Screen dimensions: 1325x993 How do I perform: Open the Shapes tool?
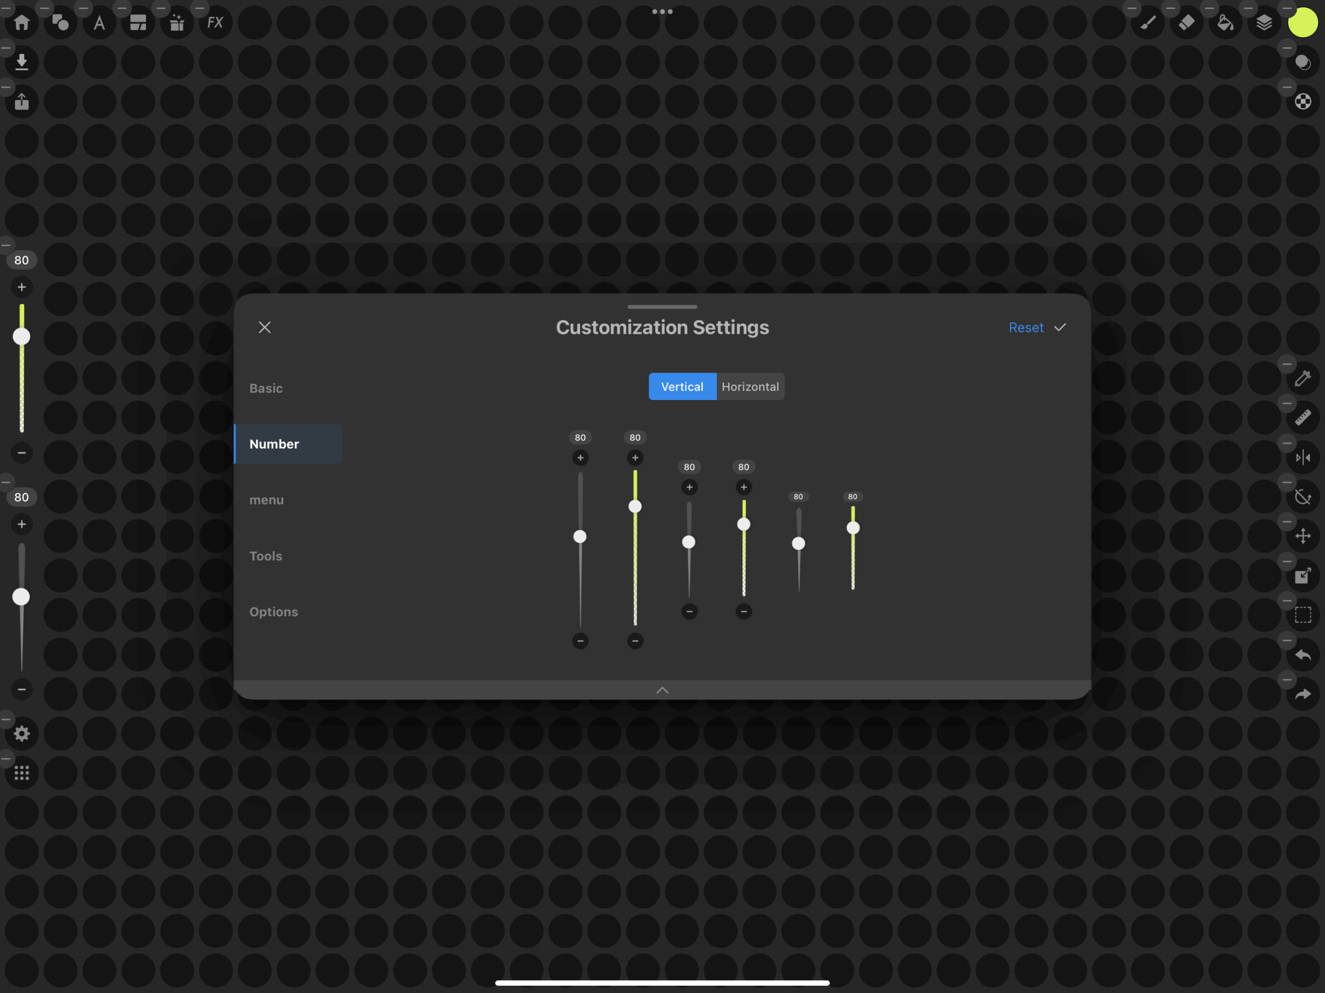click(x=61, y=23)
